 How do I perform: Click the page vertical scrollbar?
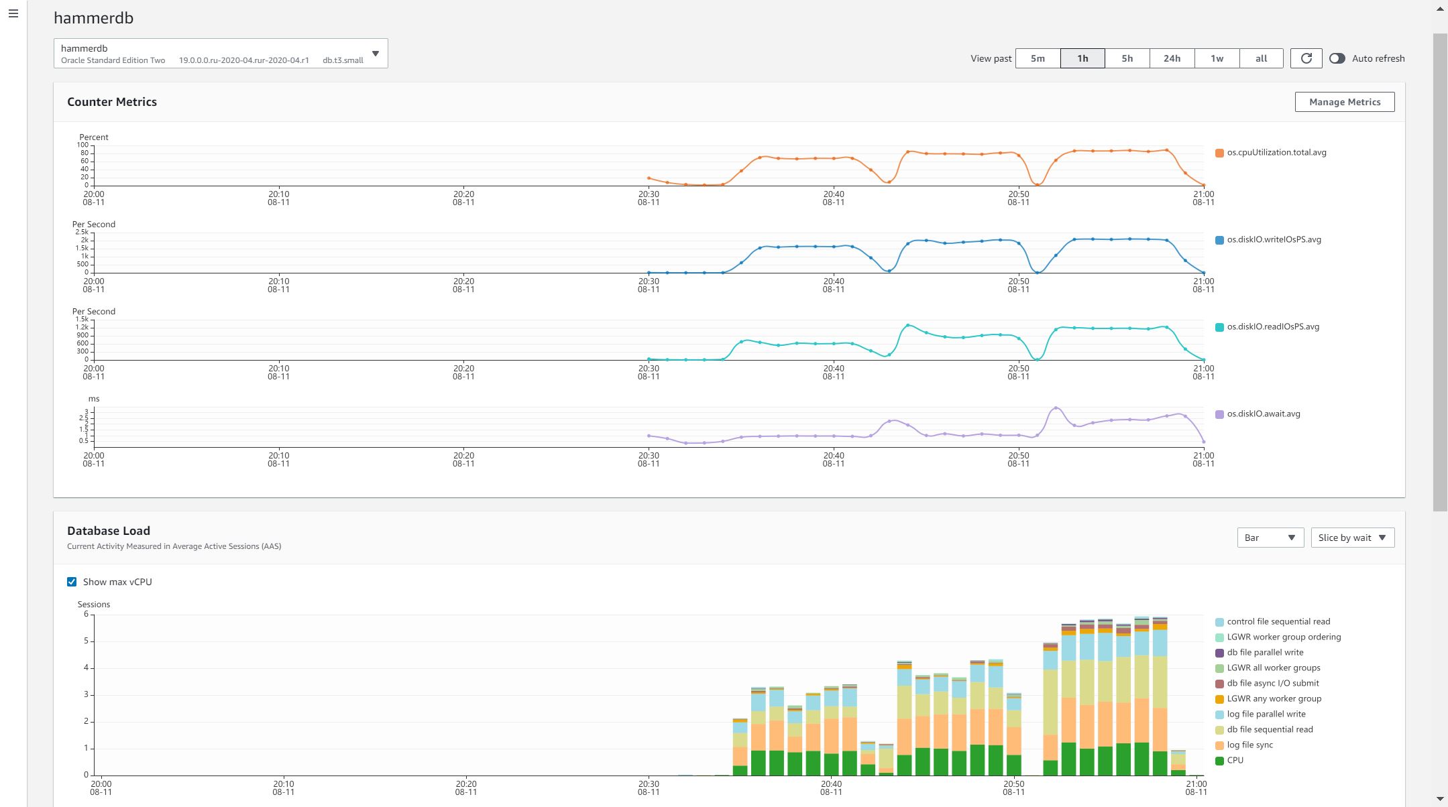1440,268
